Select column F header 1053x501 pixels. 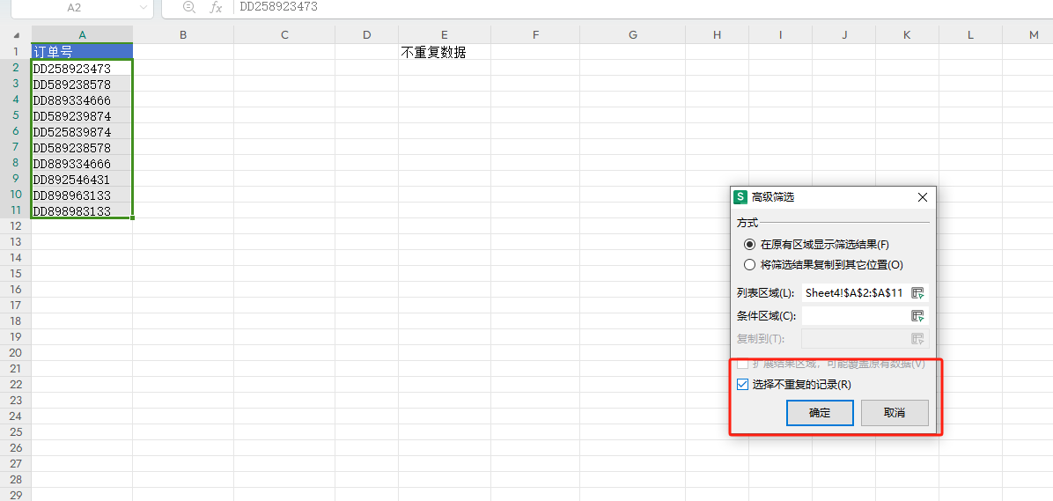click(535, 35)
